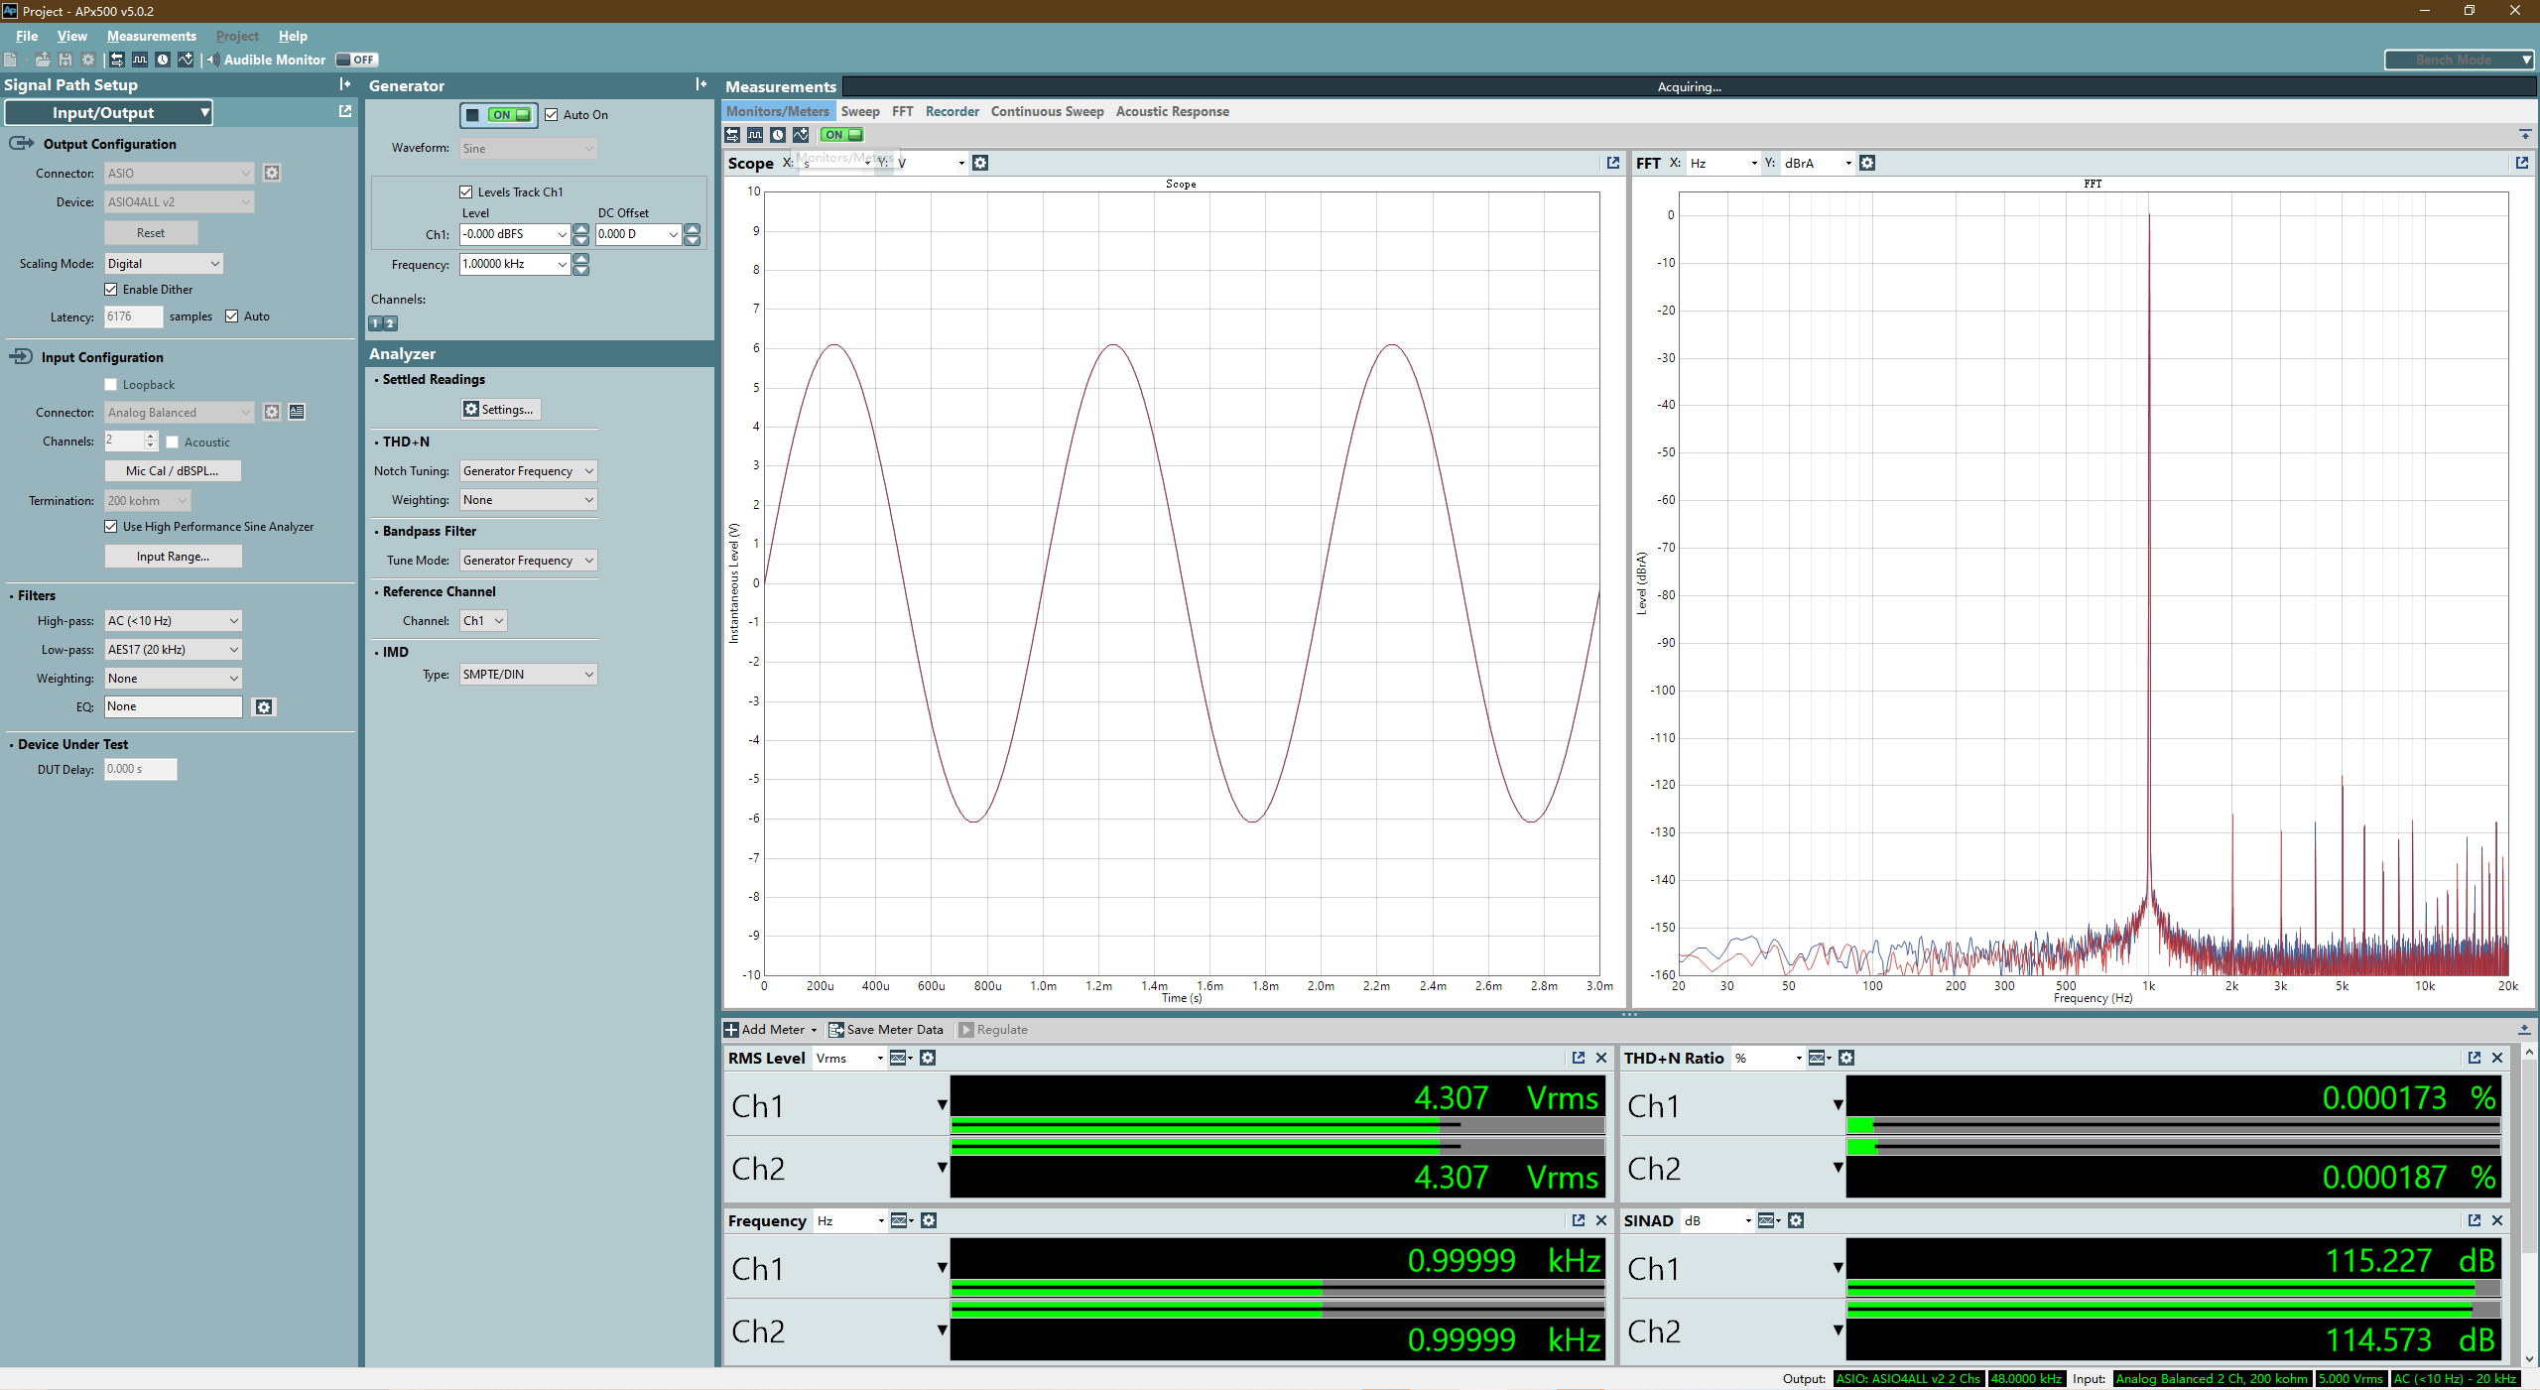2540x1390 pixels.
Task: Pop out the FFT graph window
Action: point(2521,163)
